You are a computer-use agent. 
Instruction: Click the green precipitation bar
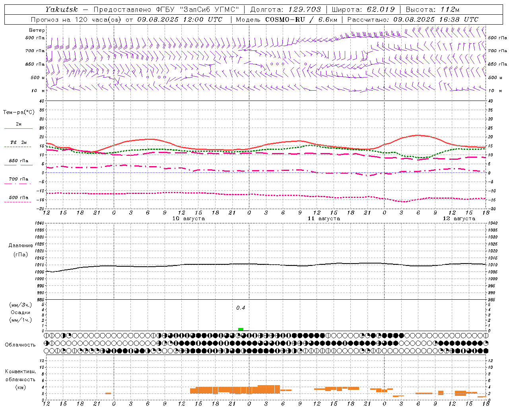point(241,329)
